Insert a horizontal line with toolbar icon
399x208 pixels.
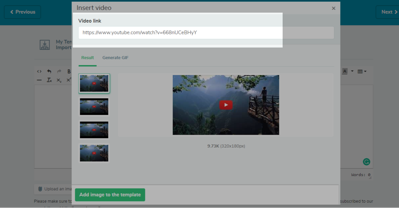point(39,80)
